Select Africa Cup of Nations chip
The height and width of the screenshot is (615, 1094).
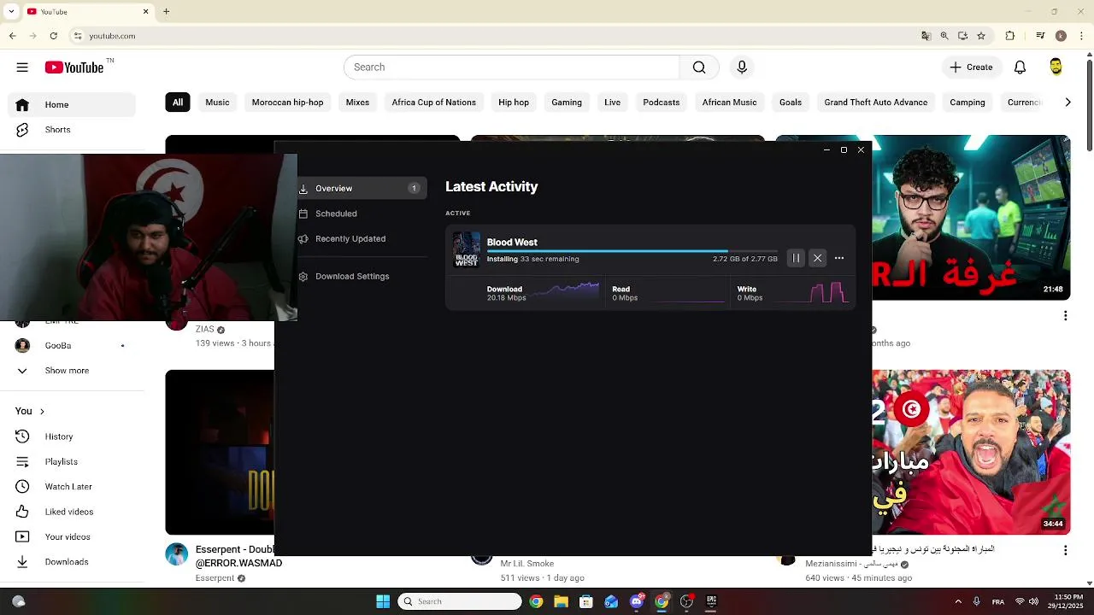[x=433, y=102]
